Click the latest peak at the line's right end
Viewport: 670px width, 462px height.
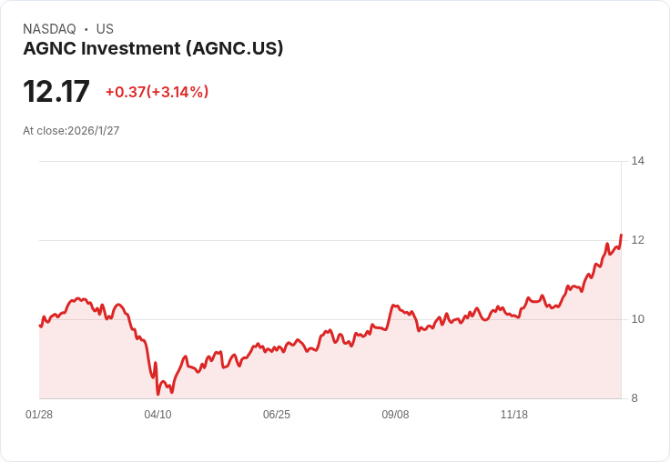621,236
